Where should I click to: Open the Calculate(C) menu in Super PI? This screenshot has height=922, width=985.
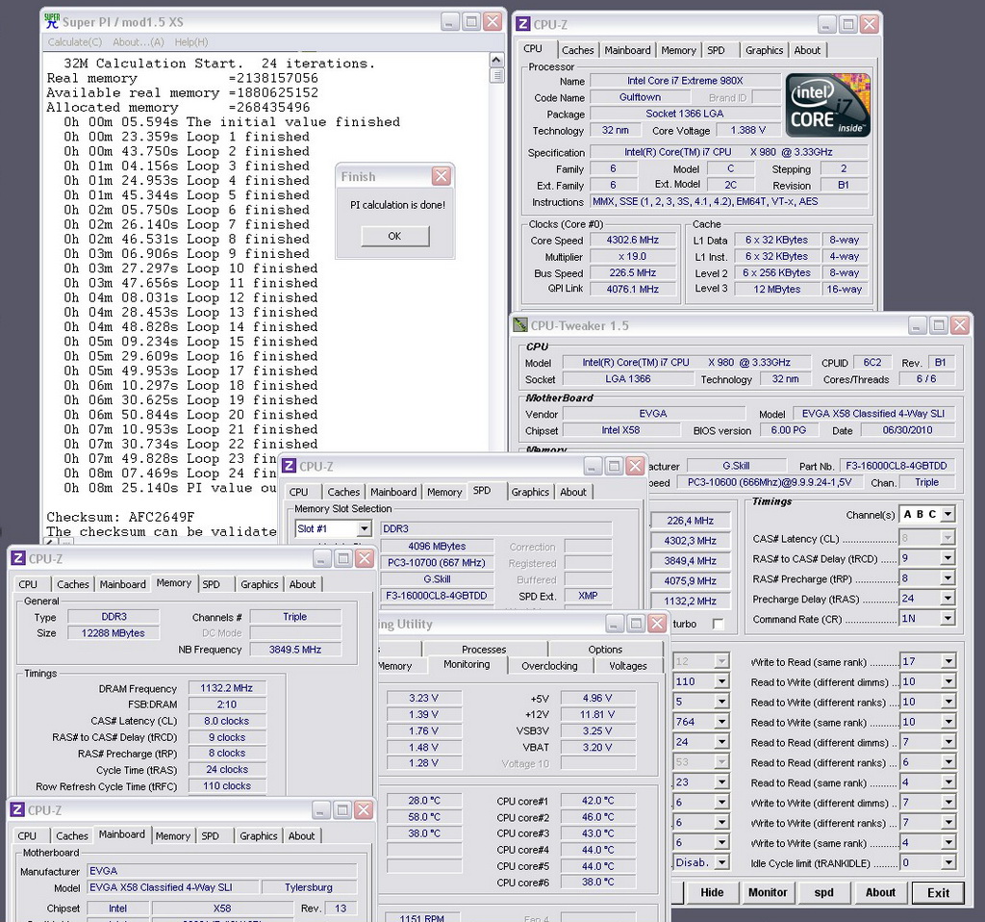coord(75,42)
